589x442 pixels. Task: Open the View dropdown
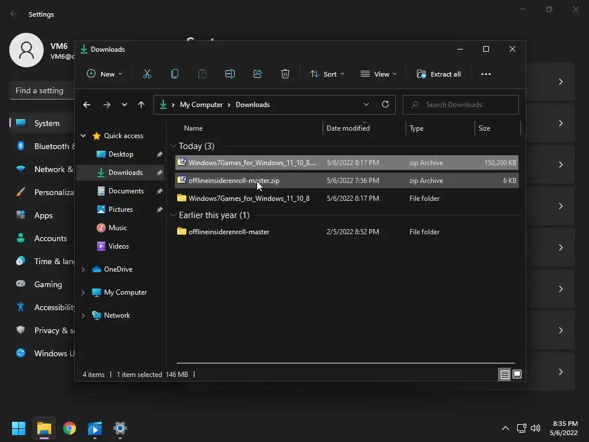(x=378, y=74)
